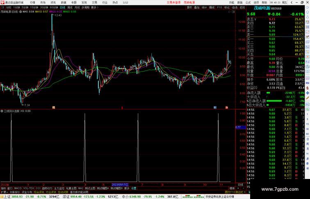Open the 行业资讯 tab

click(x=51, y=192)
